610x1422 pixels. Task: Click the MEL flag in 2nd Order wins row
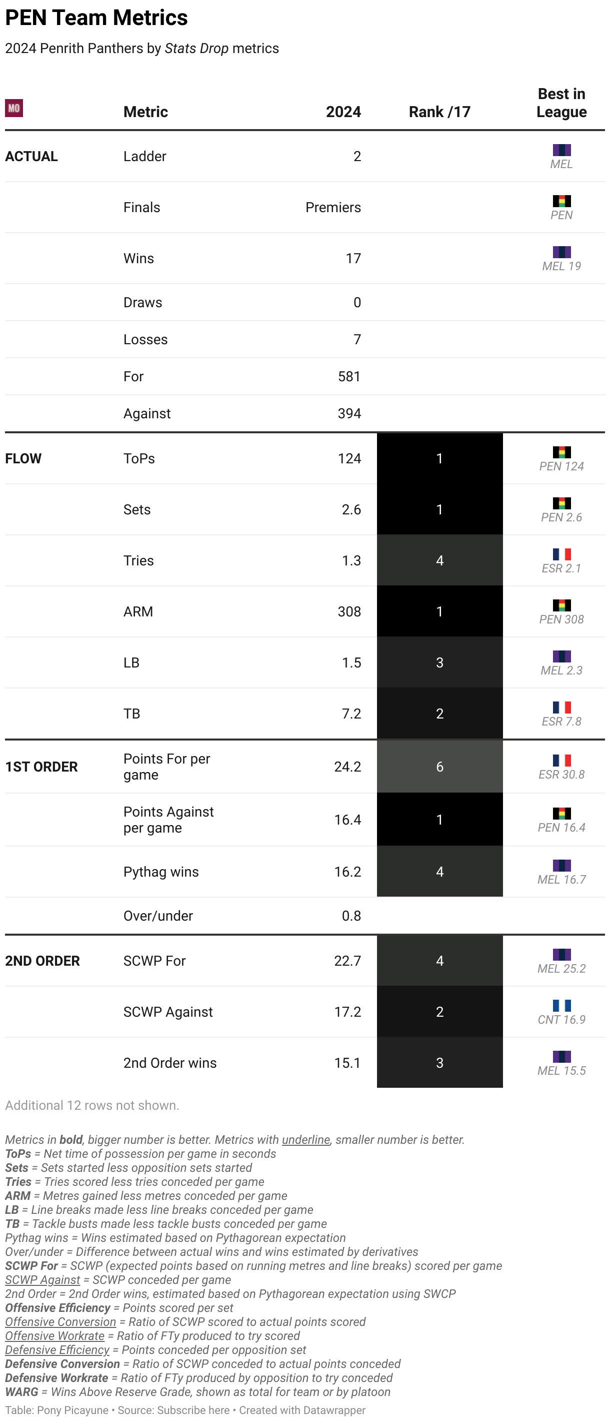[x=561, y=1057]
